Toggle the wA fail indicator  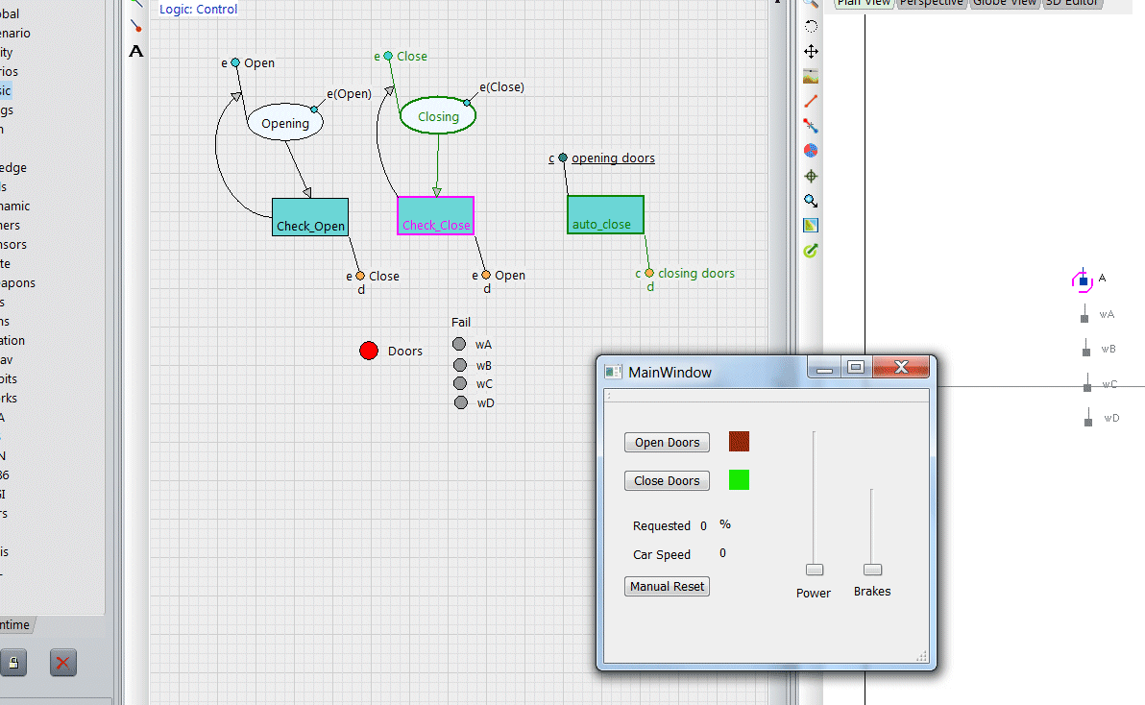pos(459,344)
